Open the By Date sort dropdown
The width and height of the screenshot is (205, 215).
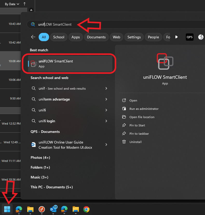12,4
